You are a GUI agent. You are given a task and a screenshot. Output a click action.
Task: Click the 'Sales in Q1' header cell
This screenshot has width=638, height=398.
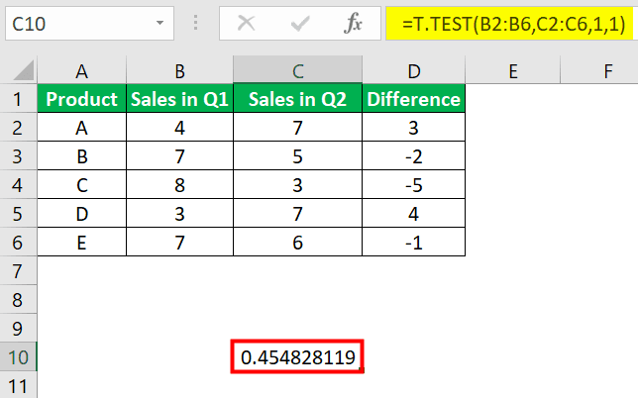tap(180, 99)
